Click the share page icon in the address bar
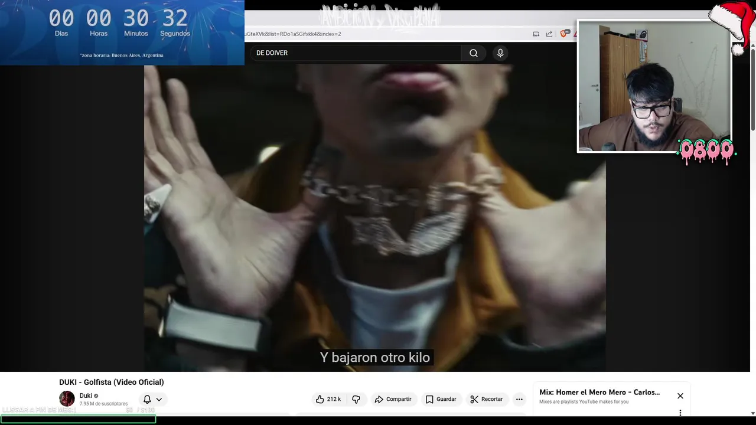This screenshot has width=756, height=425. [549, 34]
